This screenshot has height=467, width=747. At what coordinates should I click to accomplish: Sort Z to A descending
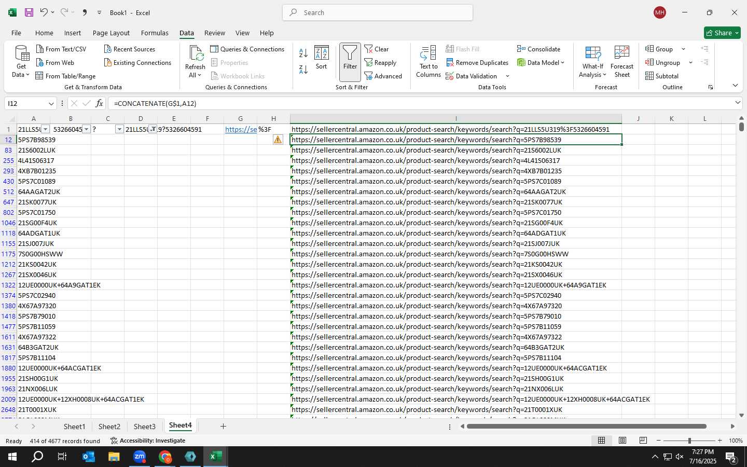[303, 69]
